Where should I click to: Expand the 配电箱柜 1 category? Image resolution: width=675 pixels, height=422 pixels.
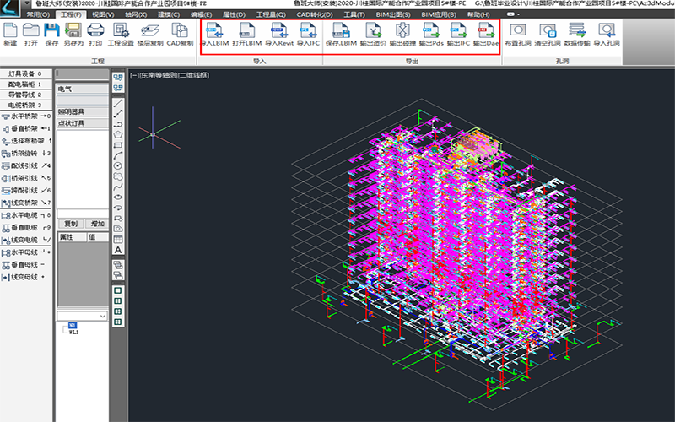coord(26,84)
